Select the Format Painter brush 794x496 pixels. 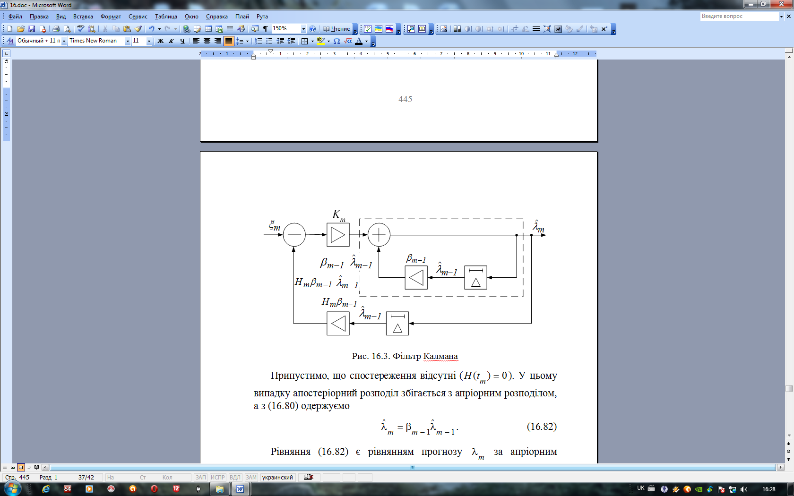(138, 29)
